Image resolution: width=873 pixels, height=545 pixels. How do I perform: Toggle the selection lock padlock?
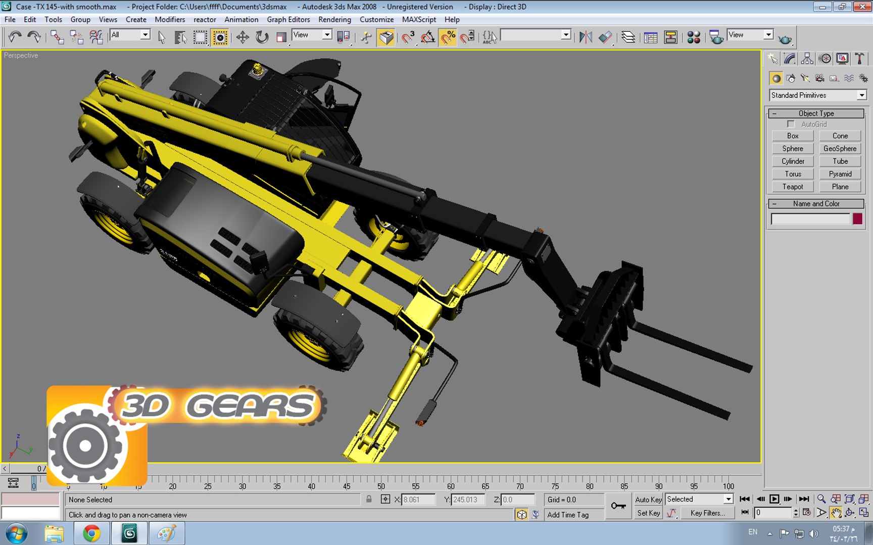coord(369,500)
